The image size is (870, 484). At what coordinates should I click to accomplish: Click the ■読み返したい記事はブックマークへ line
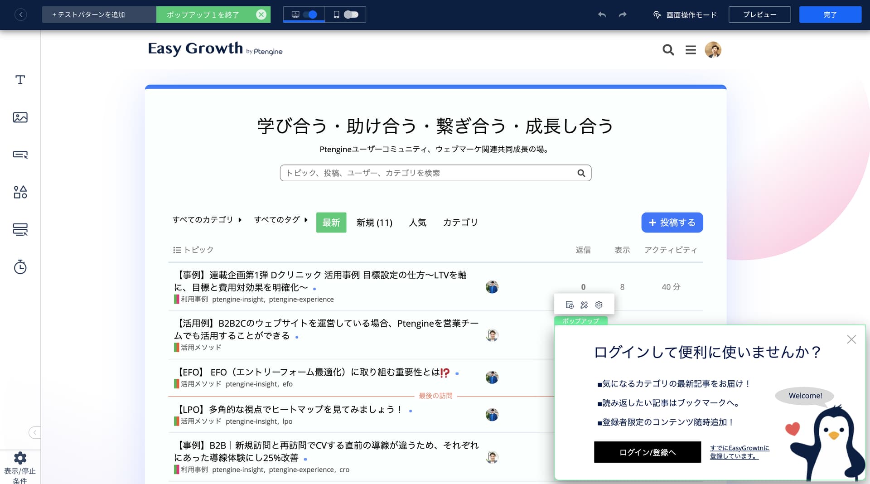click(669, 403)
